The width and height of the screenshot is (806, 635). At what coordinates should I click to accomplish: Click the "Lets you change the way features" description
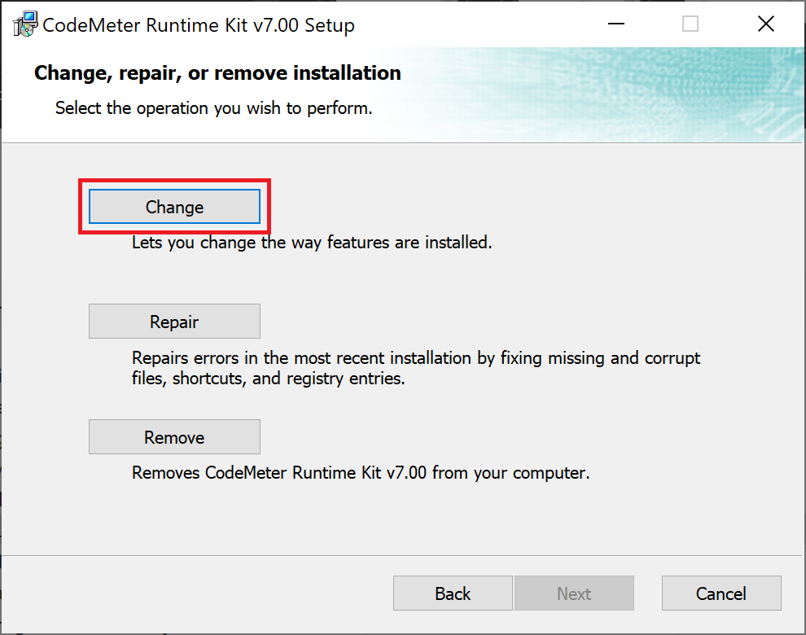[312, 243]
